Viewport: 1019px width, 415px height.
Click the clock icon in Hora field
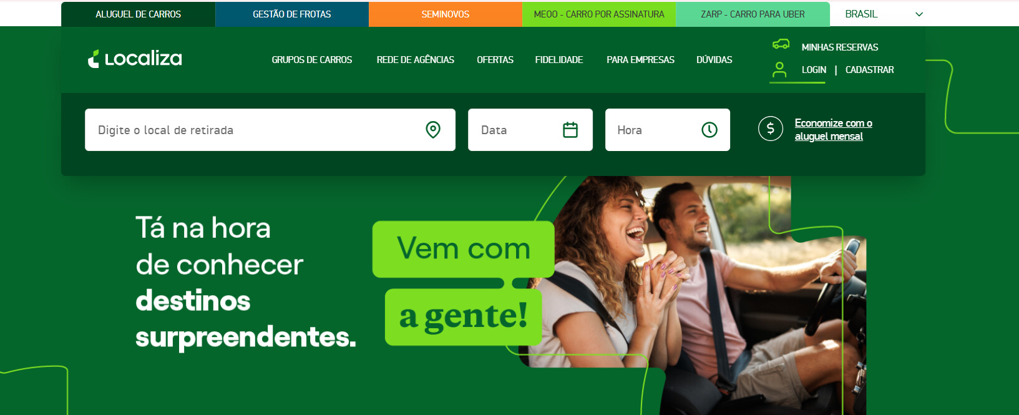[709, 130]
